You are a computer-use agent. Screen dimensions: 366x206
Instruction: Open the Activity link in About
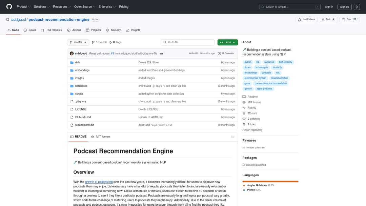[249, 108]
